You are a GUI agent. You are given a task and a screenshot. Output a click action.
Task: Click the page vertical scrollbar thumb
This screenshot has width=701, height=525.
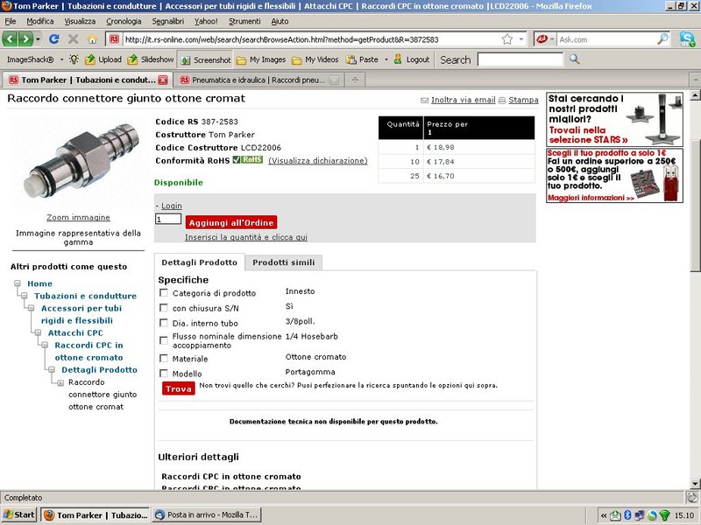tap(695, 206)
